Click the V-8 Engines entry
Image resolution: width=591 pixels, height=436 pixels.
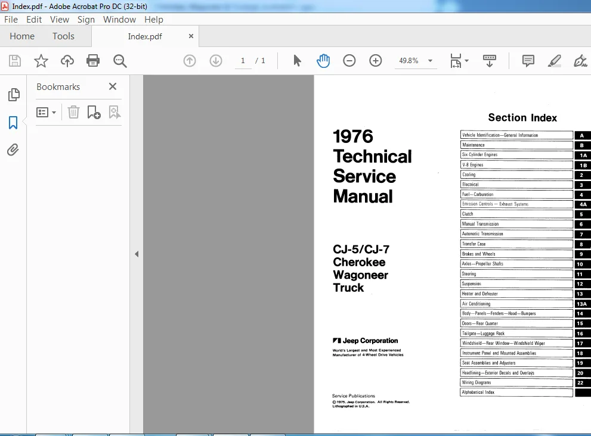pos(516,164)
